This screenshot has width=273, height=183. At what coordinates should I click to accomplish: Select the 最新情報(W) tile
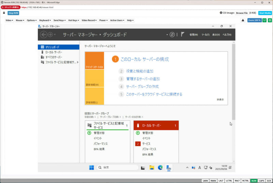[x=95, y=78]
